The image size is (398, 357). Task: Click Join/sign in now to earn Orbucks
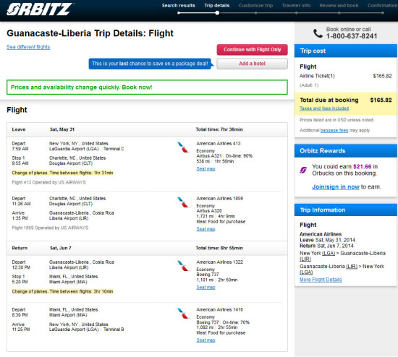click(336, 187)
